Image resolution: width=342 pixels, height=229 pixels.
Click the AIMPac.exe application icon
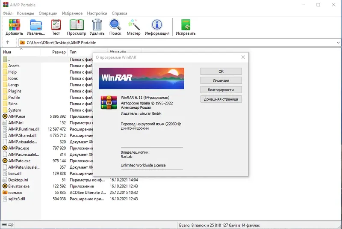pos(5,148)
